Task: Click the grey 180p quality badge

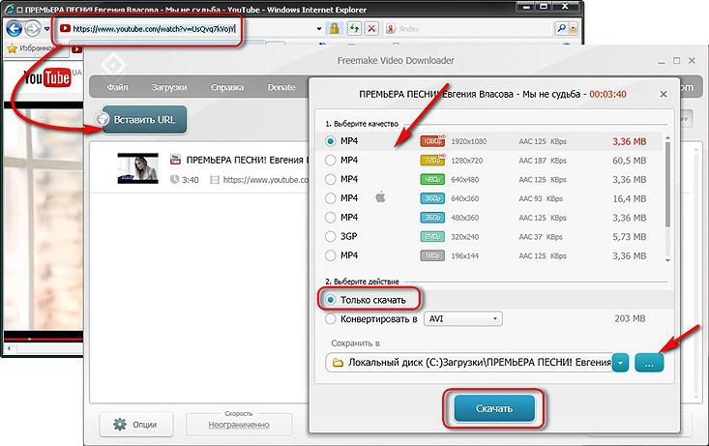Action: [x=432, y=255]
